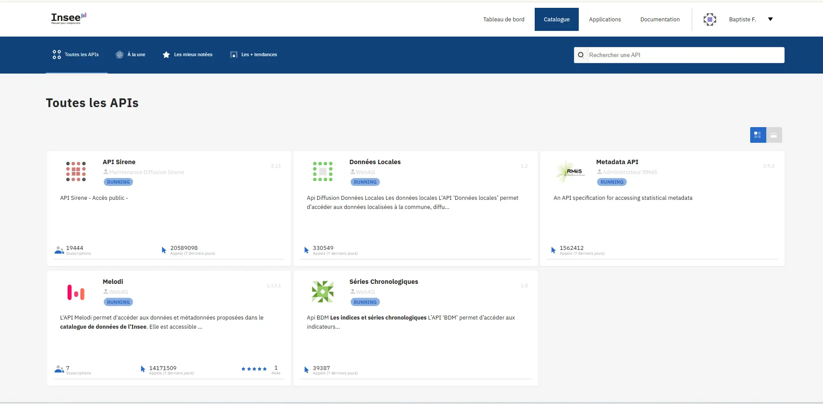This screenshot has height=404, width=823.
Task: Click the Melodi calls cursor icon
Action: [x=143, y=370]
